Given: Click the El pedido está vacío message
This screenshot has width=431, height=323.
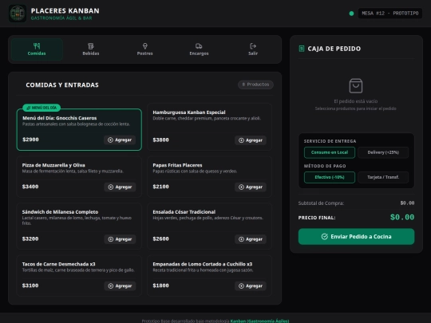Looking at the screenshot, I should tap(356, 101).
